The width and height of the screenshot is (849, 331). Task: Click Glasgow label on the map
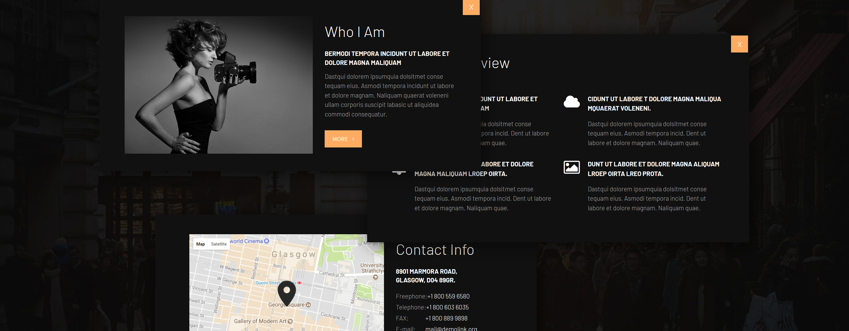(x=294, y=254)
